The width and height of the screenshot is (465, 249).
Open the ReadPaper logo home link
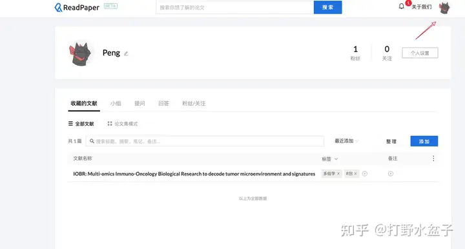pyautogui.click(x=77, y=7)
